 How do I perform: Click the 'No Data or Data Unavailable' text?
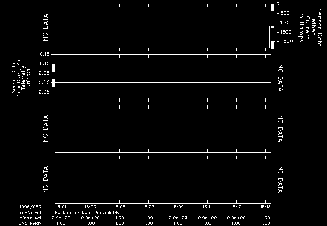87,212
